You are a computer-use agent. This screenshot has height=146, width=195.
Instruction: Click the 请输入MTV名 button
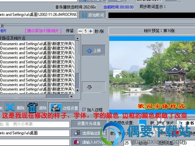pyautogui.click(x=89, y=142)
